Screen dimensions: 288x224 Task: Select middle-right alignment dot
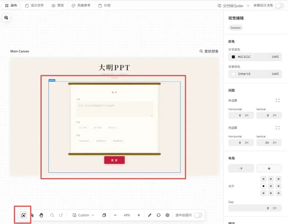[x=279, y=186]
